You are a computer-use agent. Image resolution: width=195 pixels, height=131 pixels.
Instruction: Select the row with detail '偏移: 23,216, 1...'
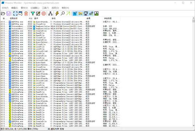pos(60,117)
